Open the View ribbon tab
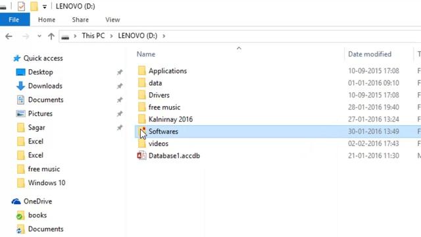The height and width of the screenshot is (237, 421). pyautogui.click(x=112, y=20)
